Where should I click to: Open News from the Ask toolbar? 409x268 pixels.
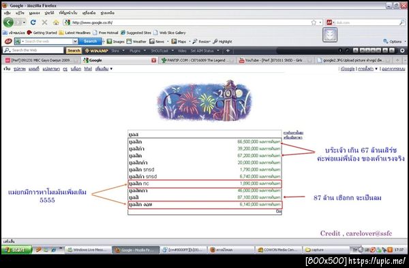click(157, 41)
